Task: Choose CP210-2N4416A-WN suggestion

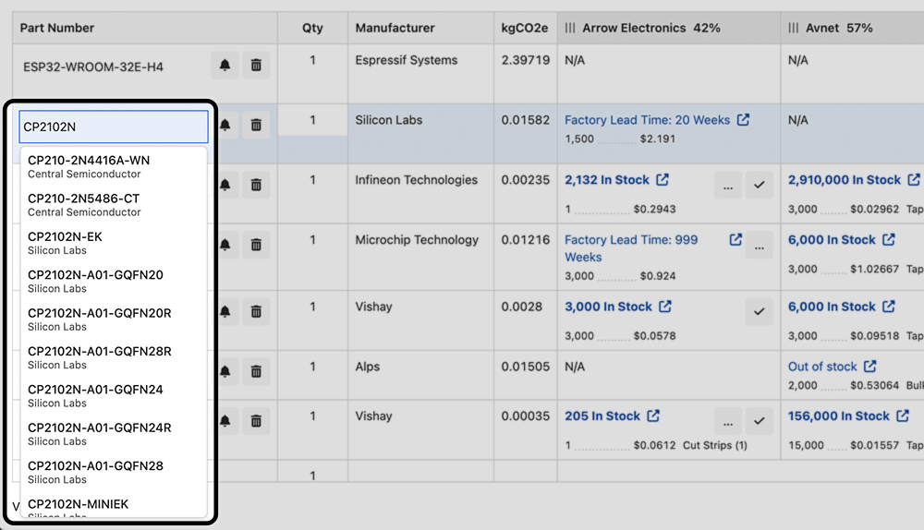Action: click(x=114, y=166)
